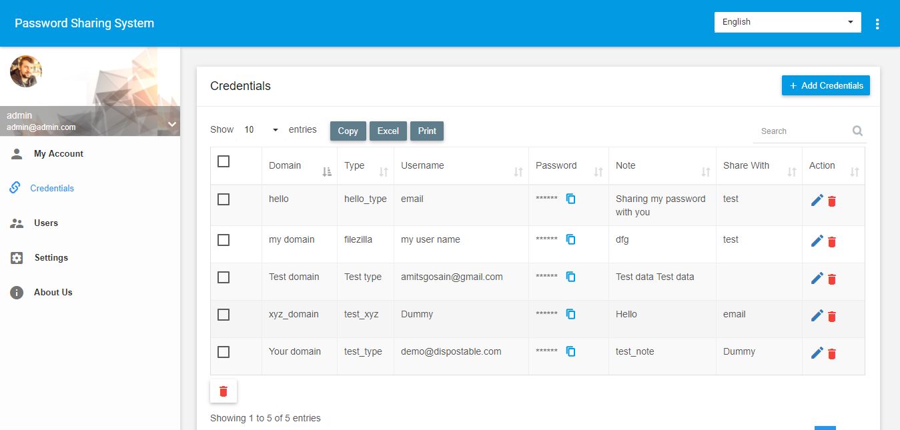Check the Test domain row checkbox

click(223, 277)
